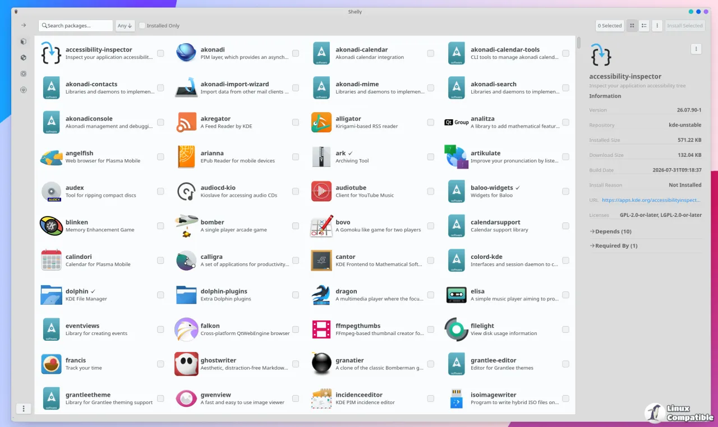This screenshot has height=427, width=718.
Task: Switch to list view layout
Action: pos(645,26)
